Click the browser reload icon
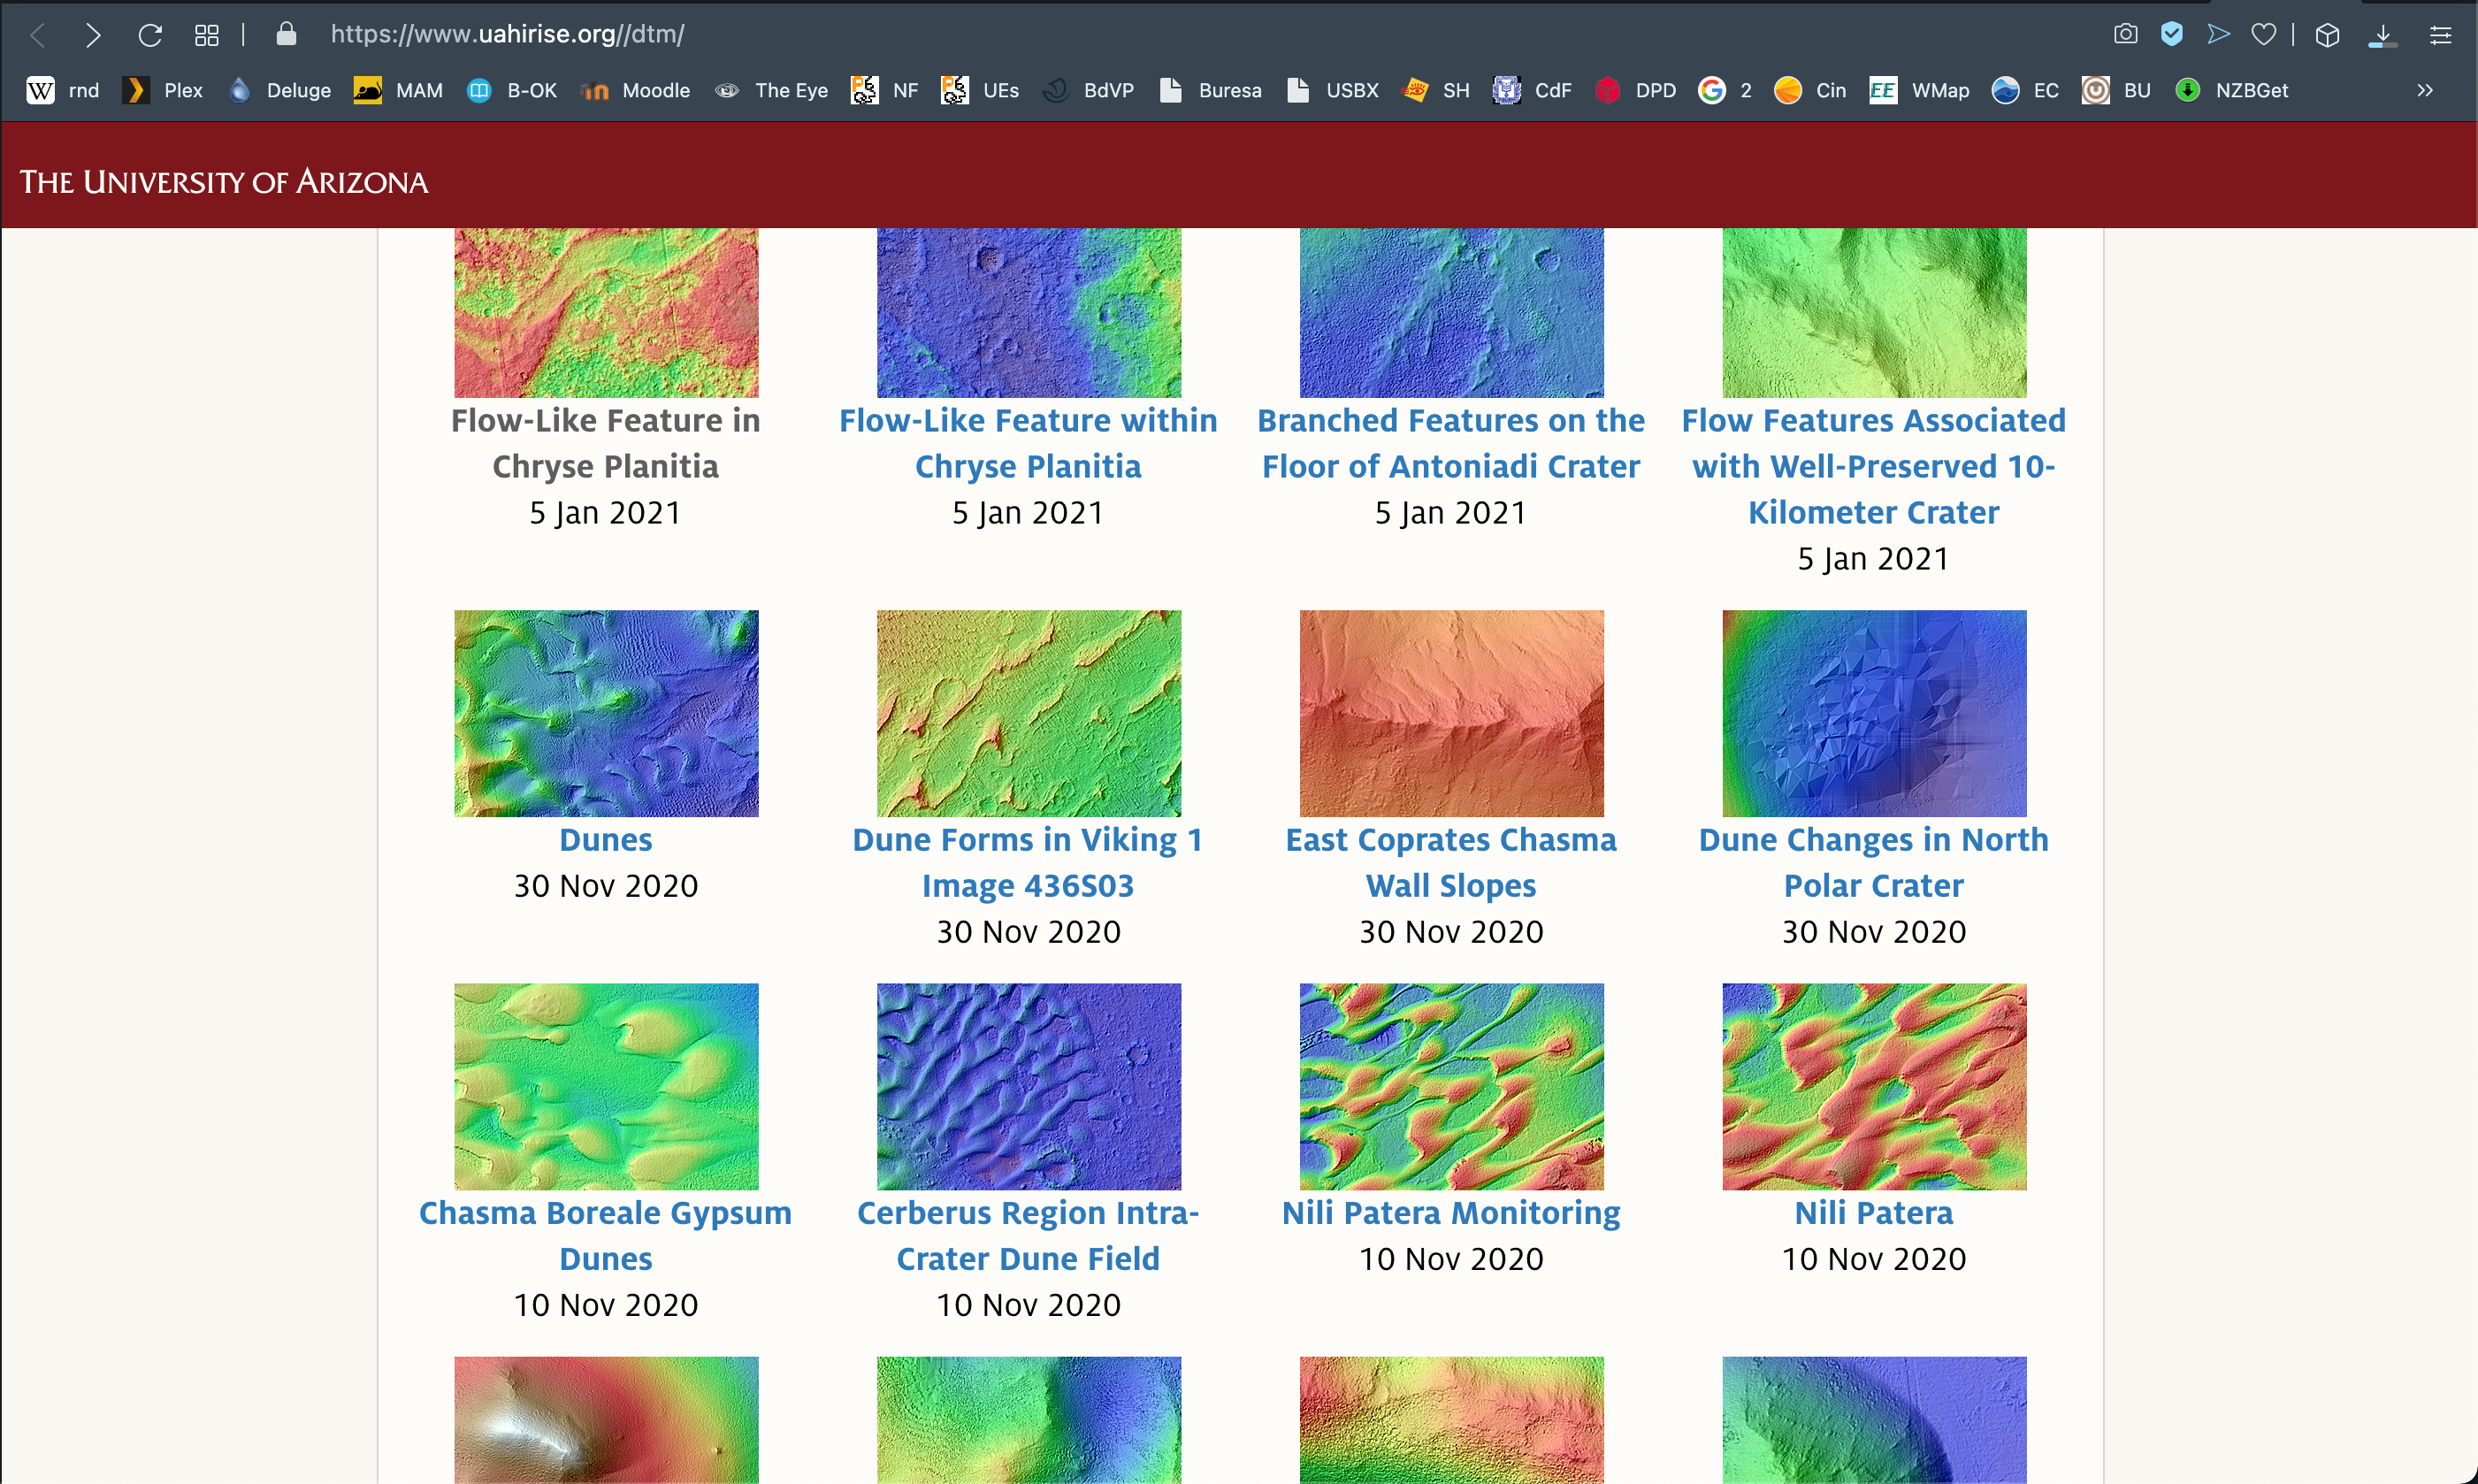The width and height of the screenshot is (2478, 1484). coord(150,35)
